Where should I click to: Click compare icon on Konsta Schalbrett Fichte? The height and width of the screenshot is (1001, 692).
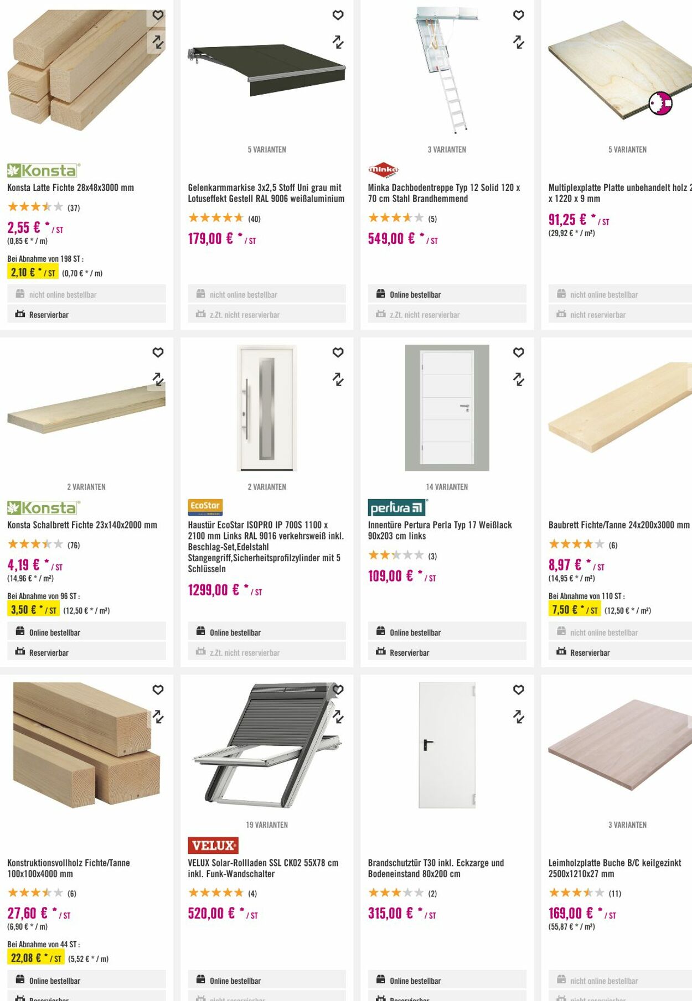pos(158,380)
